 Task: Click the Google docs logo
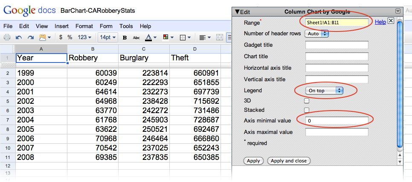pos(29,11)
